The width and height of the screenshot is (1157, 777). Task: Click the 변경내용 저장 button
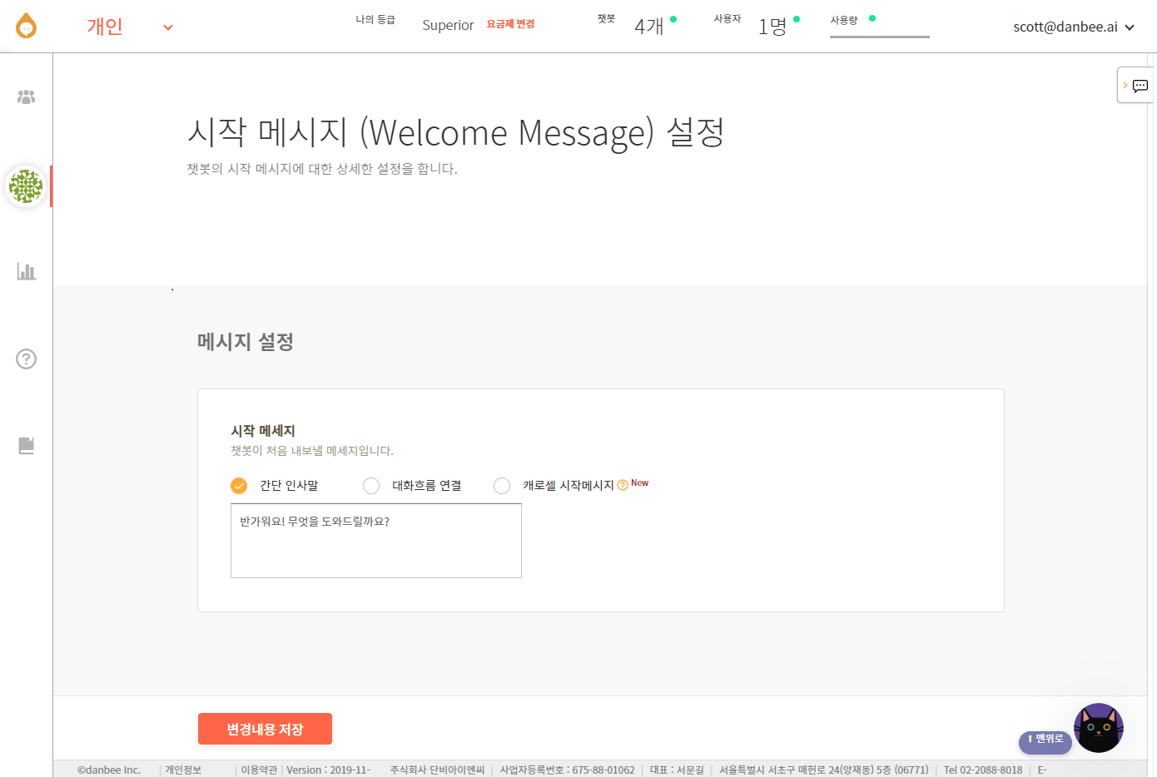[265, 729]
